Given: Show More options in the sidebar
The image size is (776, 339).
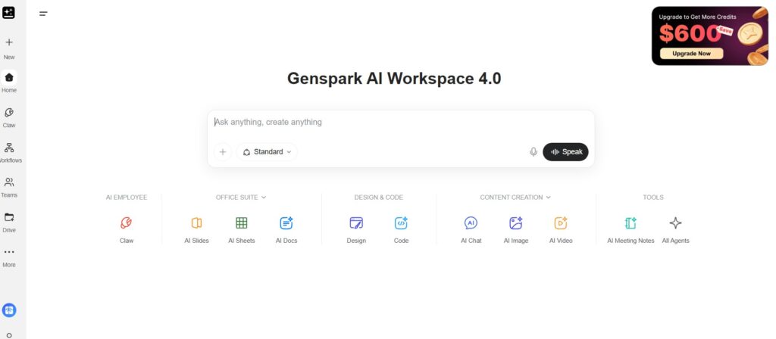Looking at the screenshot, I should tap(9, 257).
